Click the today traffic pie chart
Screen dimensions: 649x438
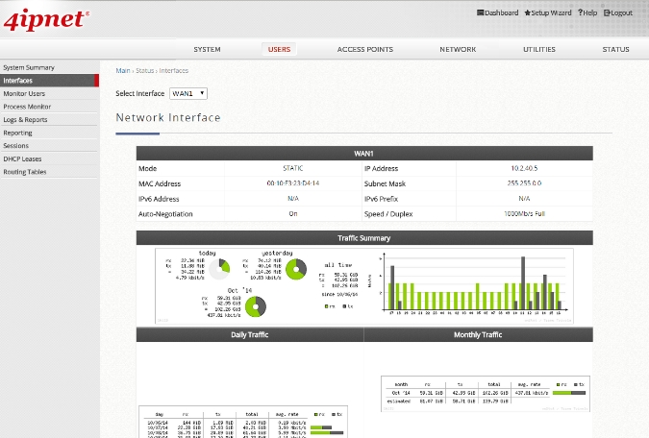(222, 266)
